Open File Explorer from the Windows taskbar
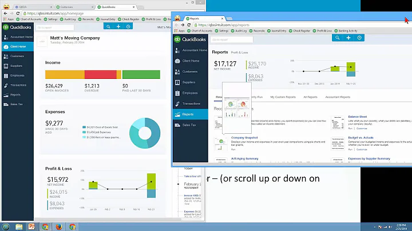 (19, 226)
